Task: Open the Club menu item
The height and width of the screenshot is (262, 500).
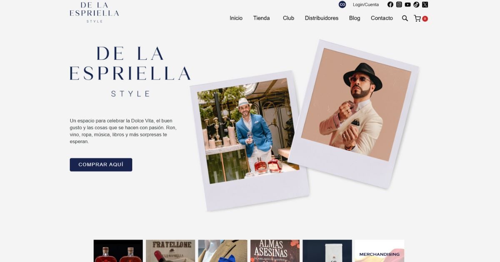Action: [x=288, y=18]
